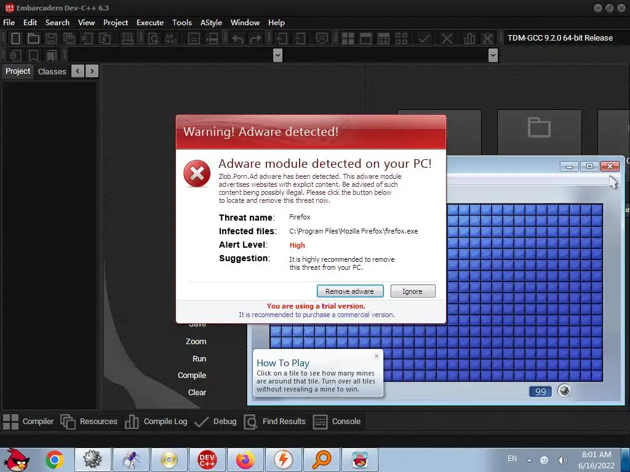The image size is (630, 472).
Task: Click the volume speaker tray icon
Action: click(562, 460)
